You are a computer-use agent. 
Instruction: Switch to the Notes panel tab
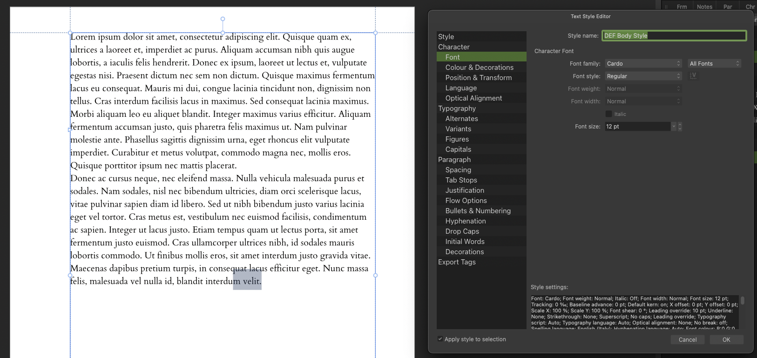(704, 7)
